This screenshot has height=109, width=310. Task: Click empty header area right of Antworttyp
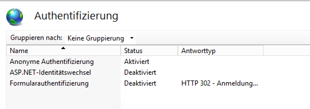click(287, 51)
